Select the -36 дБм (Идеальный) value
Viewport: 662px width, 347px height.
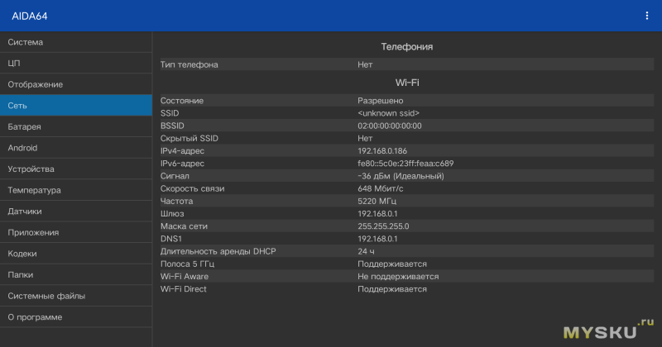point(401,176)
